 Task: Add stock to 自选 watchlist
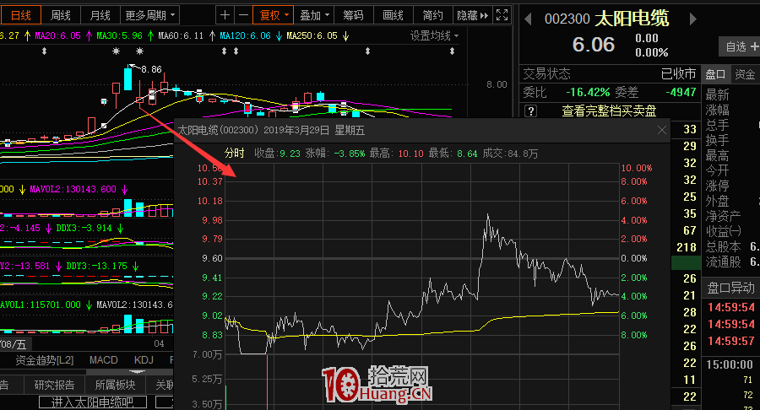740,46
